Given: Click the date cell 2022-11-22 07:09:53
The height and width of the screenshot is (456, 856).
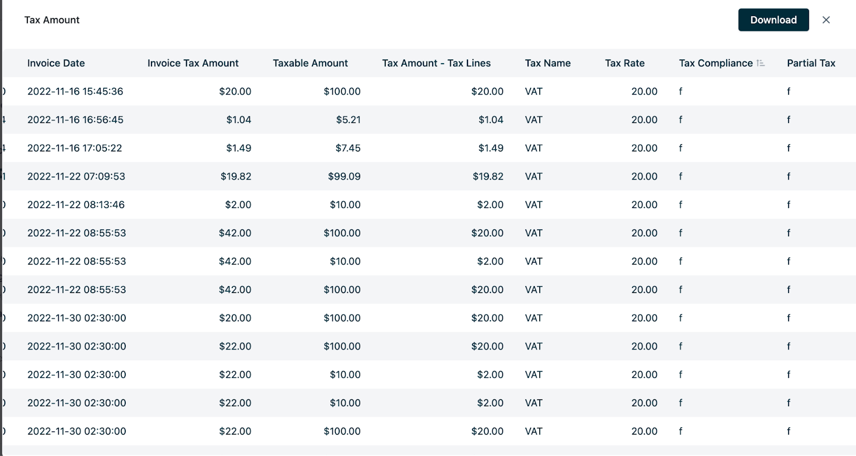Looking at the screenshot, I should pyautogui.click(x=76, y=176).
